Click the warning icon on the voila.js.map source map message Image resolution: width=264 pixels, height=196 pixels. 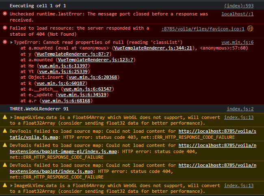pos(5,131)
